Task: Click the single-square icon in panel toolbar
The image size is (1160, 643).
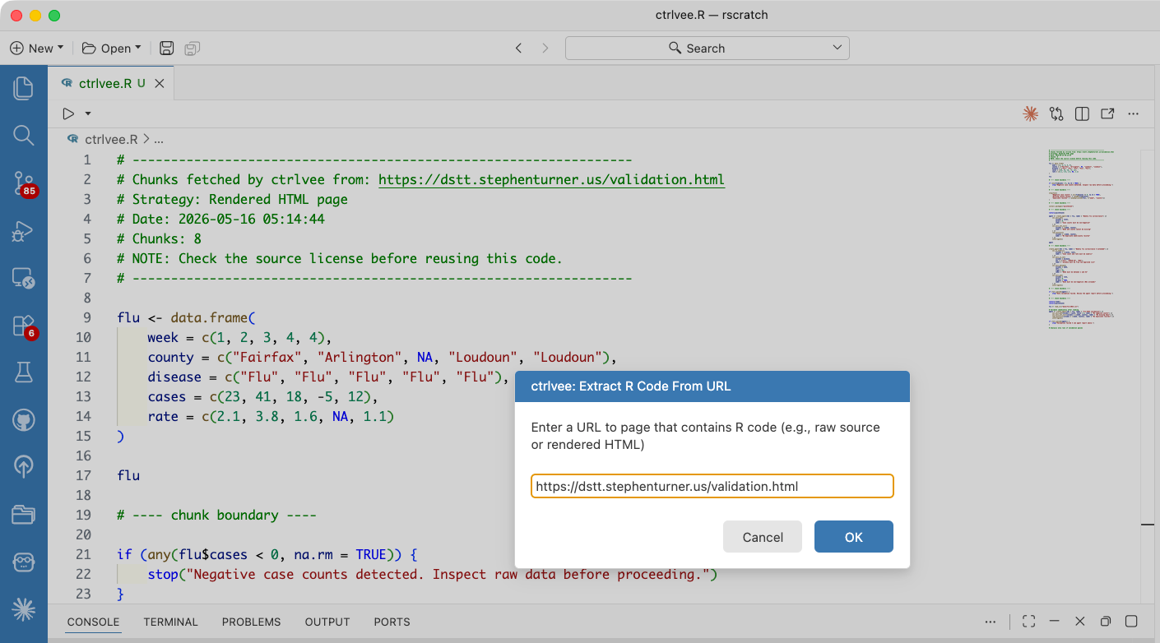Action: point(1131,622)
